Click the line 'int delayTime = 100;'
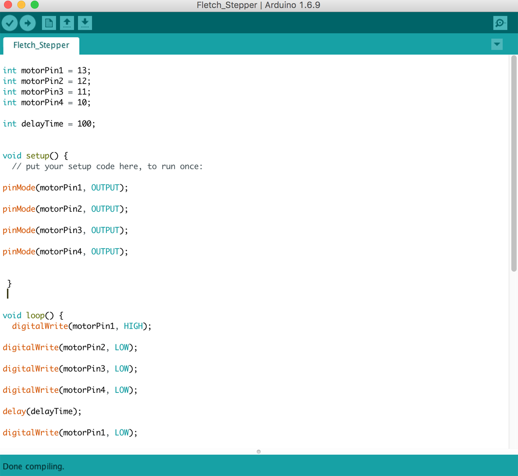This screenshot has width=518, height=476. [x=49, y=123]
